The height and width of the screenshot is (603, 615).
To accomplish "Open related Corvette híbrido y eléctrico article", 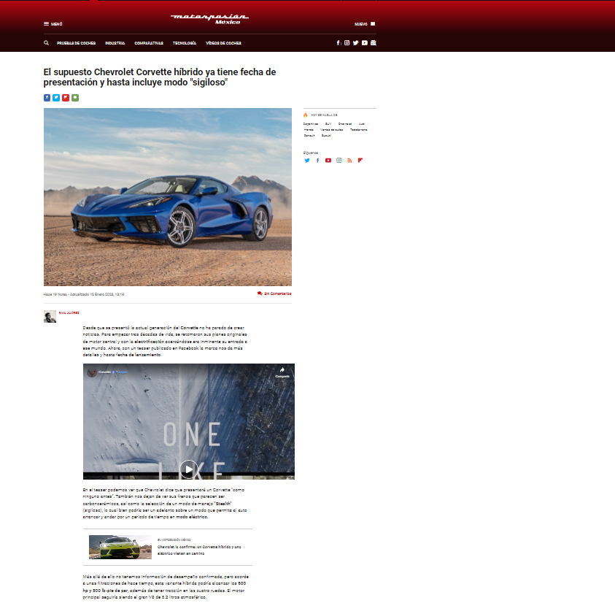I will pyautogui.click(x=199, y=550).
